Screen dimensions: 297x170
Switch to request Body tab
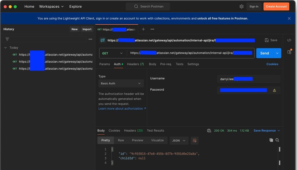(x=153, y=64)
